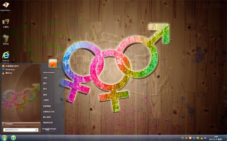Image resolution: width=227 pixels, height=141 pixels.
Task: Click the Show desktop strip beside the clock
Action: click(226, 138)
